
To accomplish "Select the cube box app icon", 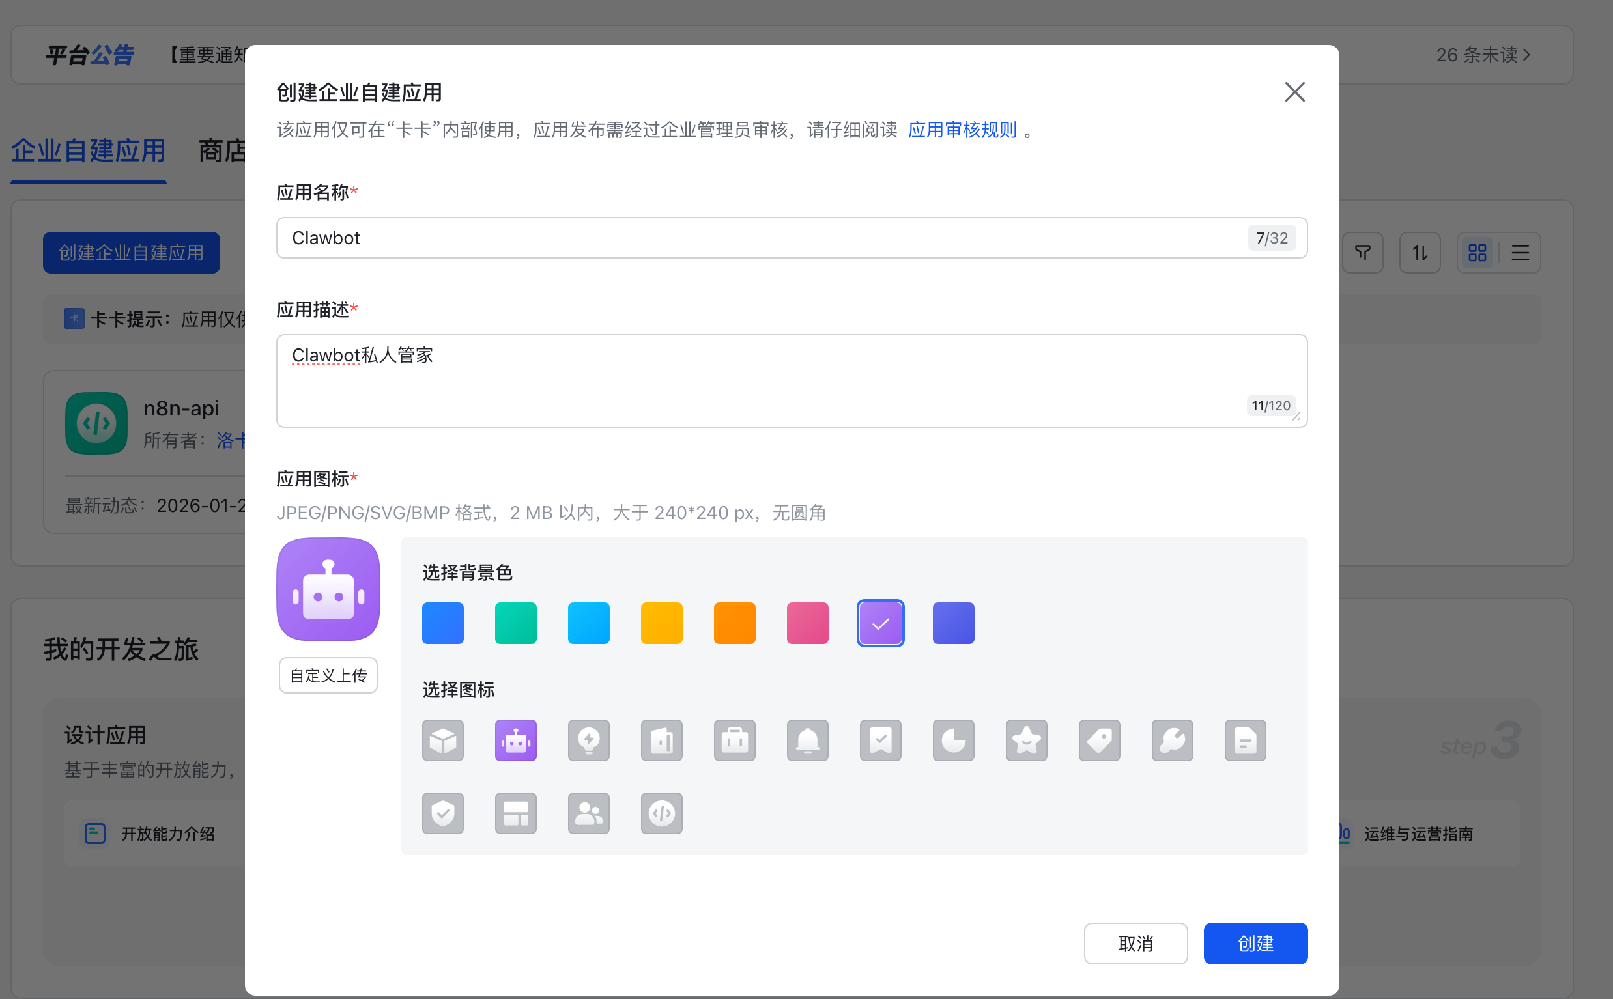I will [x=443, y=740].
